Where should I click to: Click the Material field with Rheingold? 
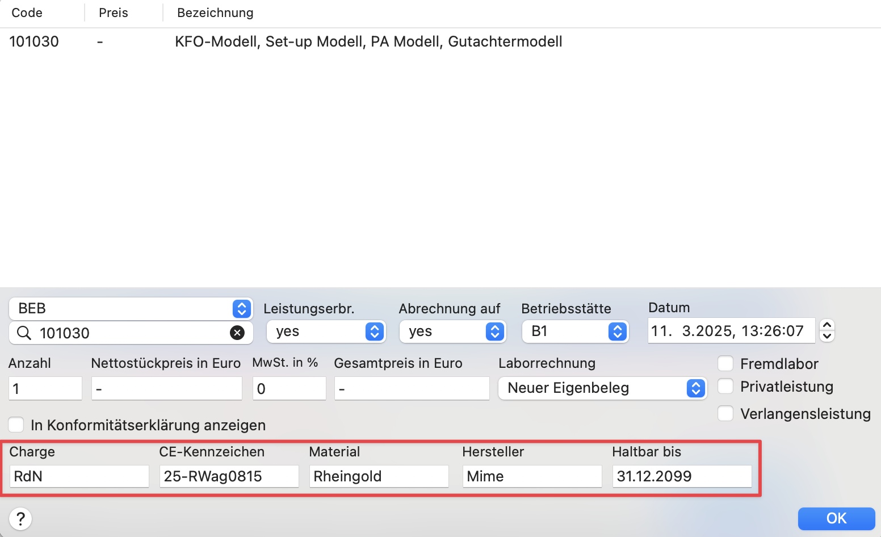(x=379, y=476)
